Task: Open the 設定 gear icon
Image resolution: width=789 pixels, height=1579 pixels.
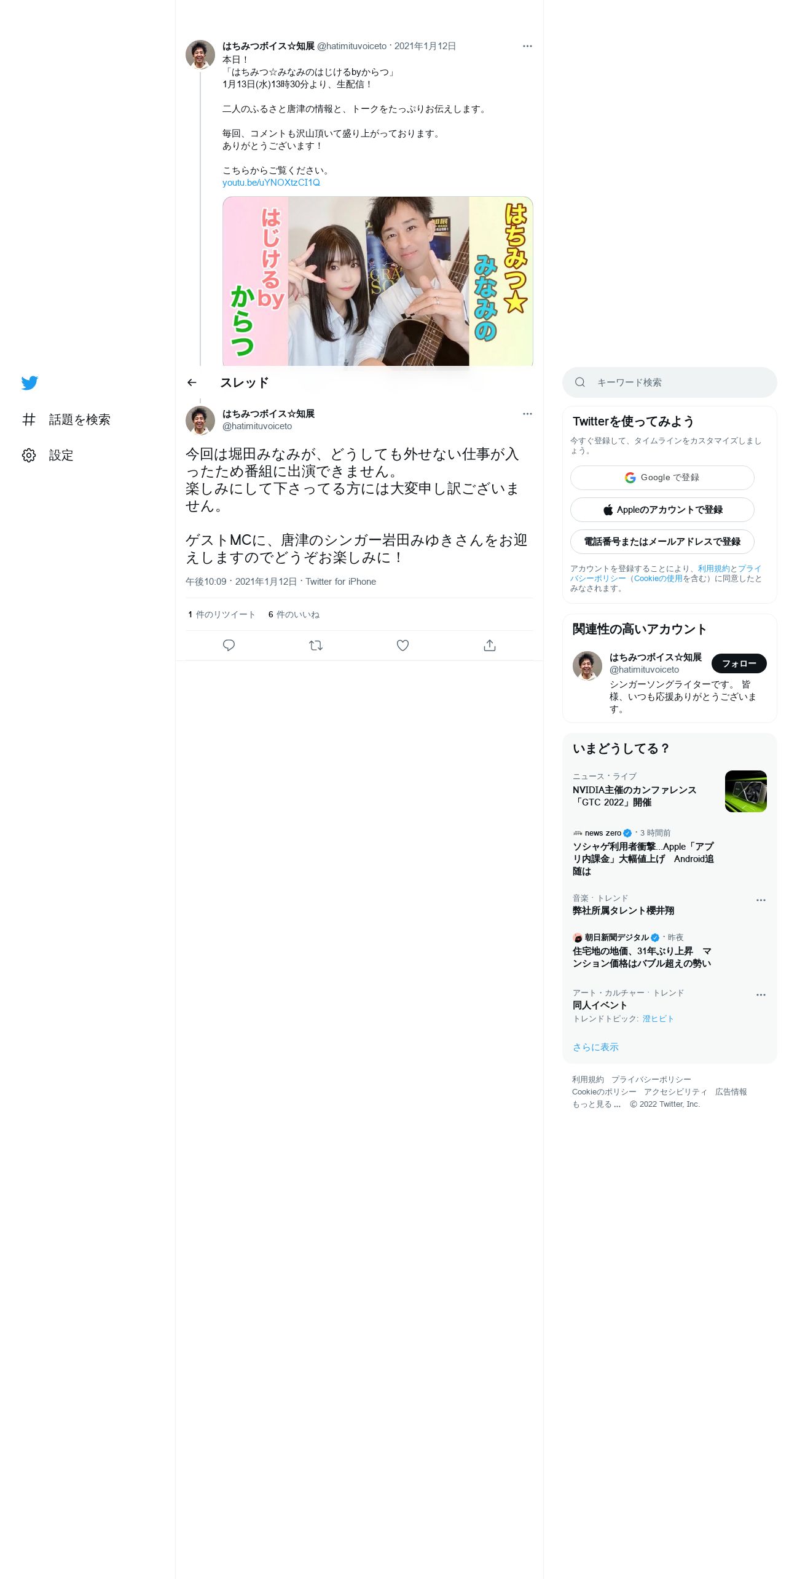Action: coord(29,455)
